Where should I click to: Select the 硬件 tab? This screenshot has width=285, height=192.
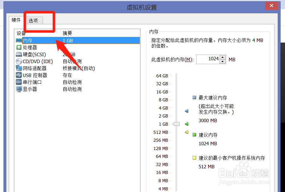coord(16,20)
